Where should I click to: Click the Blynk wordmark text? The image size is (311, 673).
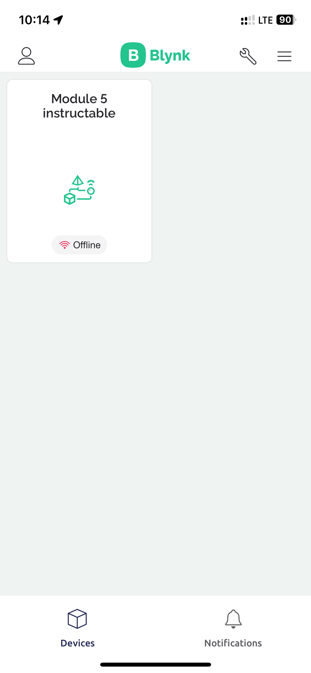coord(170,56)
